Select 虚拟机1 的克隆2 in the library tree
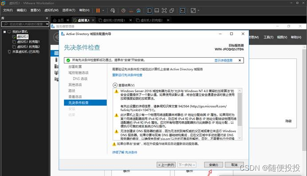The width and height of the screenshot is (307, 176). pos(28,47)
